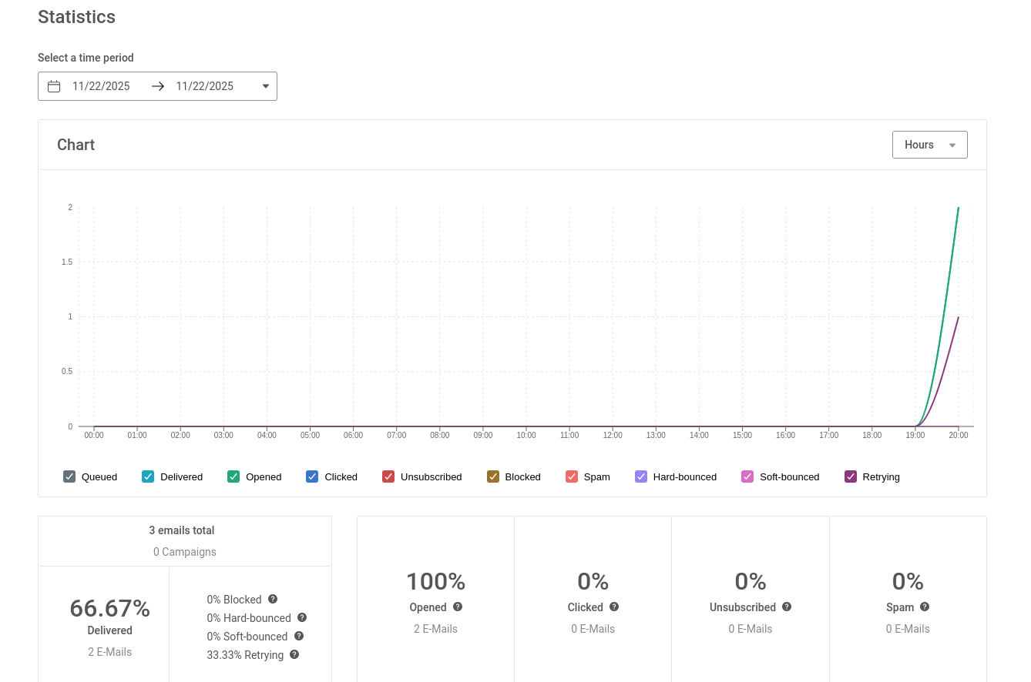Click the Opened legend label

click(x=264, y=477)
